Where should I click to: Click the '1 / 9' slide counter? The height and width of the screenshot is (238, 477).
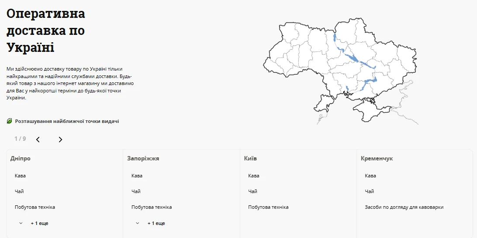click(x=20, y=139)
